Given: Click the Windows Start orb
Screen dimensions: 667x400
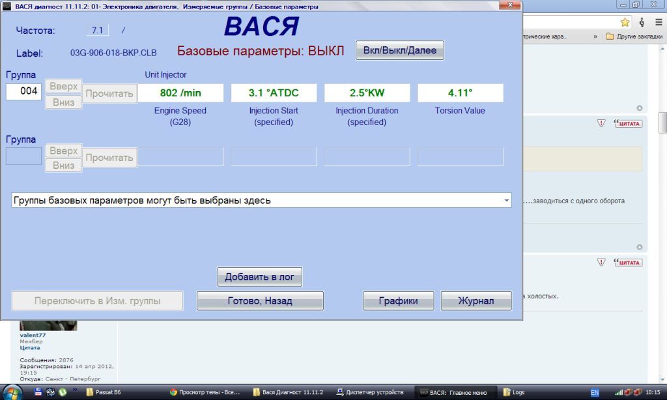Looking at the screenshot, I should 13,392.
